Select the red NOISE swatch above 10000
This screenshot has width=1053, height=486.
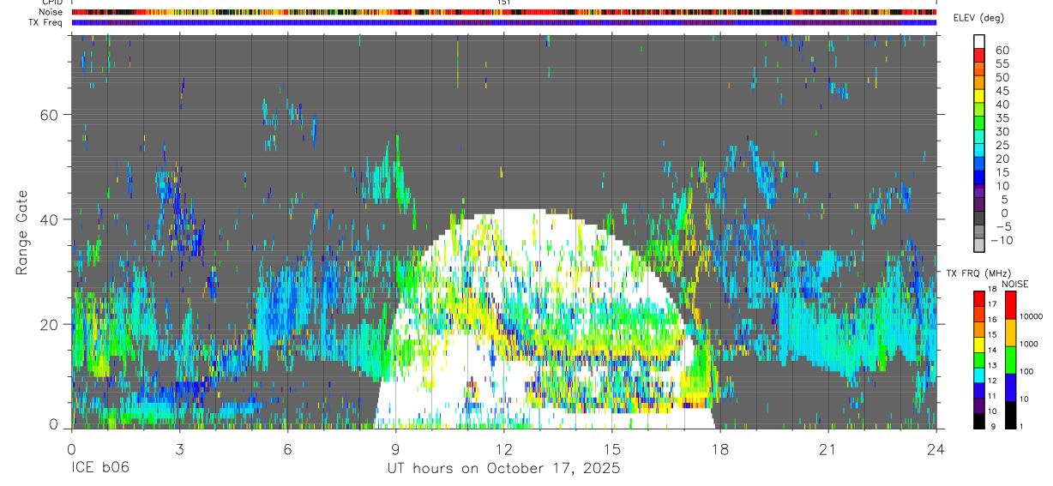1011,304
